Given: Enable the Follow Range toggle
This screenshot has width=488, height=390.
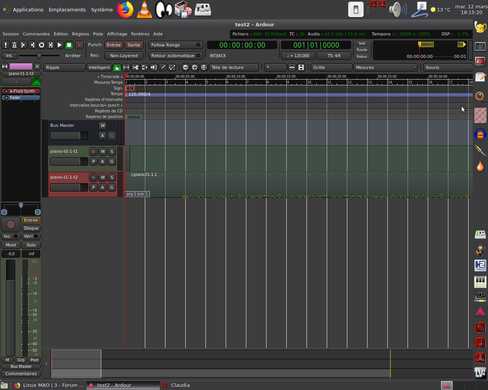Looking at the screenshot, I should coord(176,45).
